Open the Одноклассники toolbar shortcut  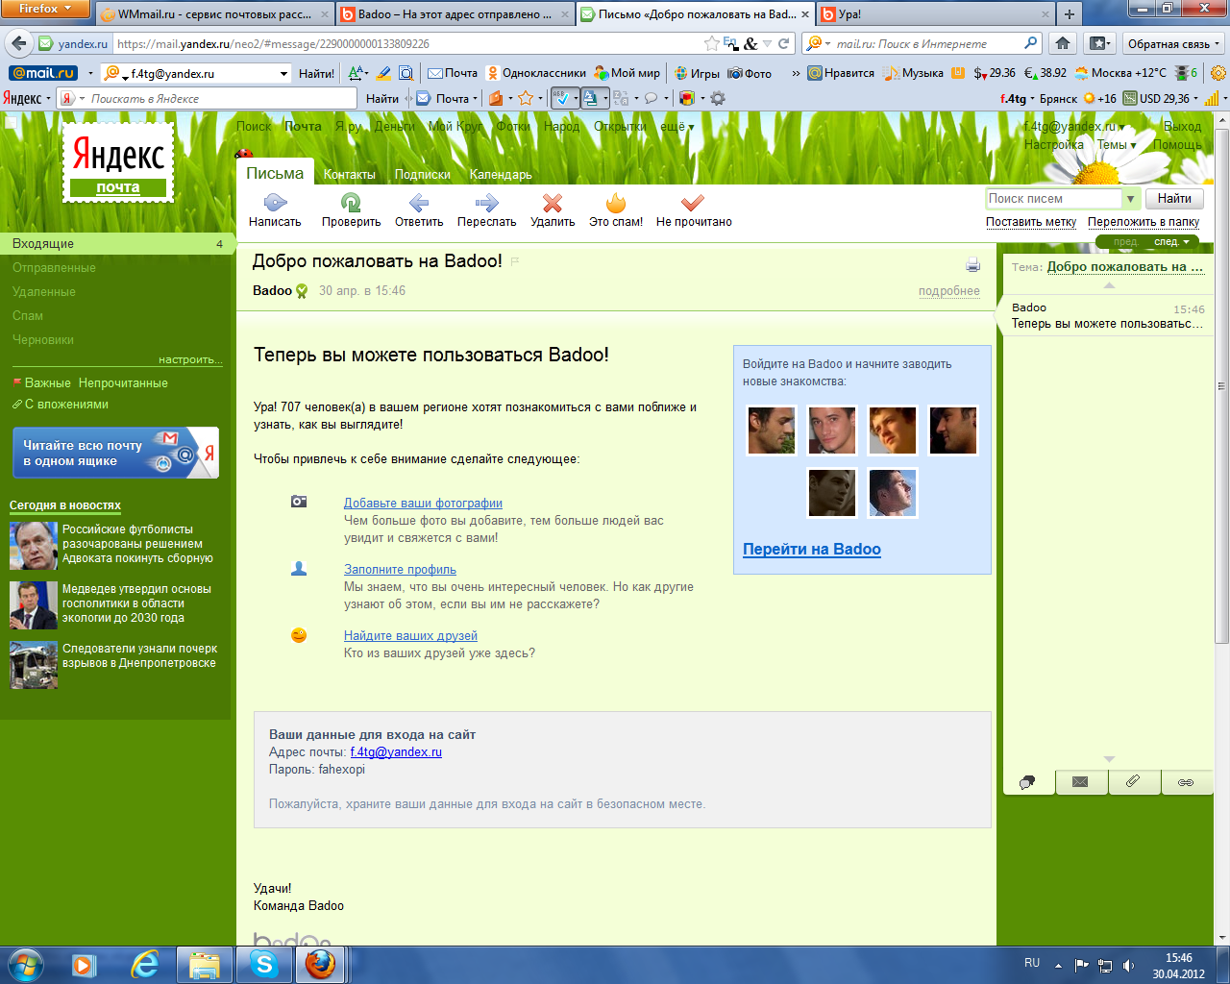click(536, 73)
